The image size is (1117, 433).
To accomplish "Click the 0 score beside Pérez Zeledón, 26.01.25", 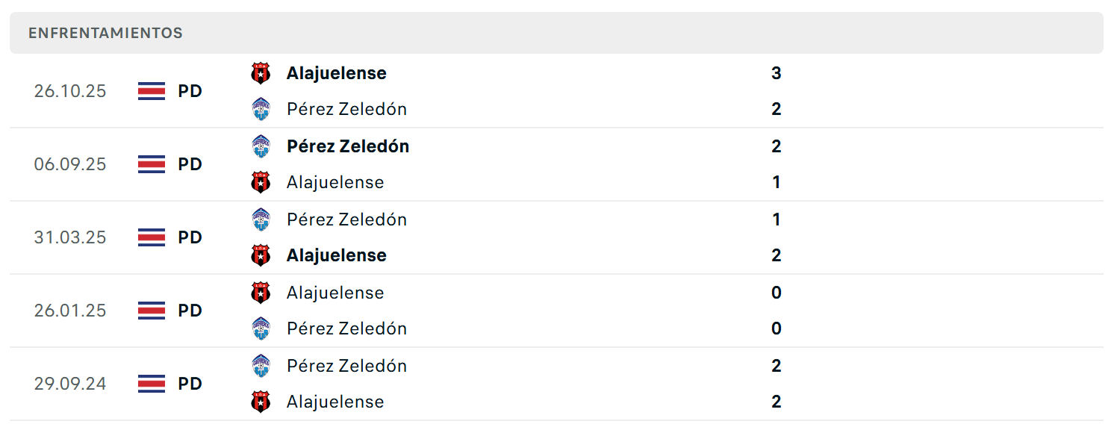I will pyautogui.click(x=777, y=328).
